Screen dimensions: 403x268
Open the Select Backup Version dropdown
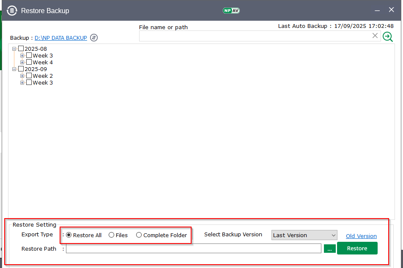tap(304, 235)
